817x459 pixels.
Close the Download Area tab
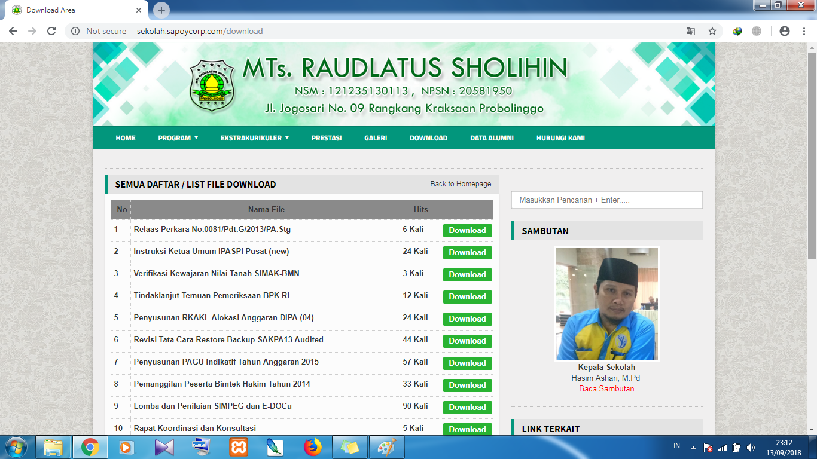click(139, 10)
